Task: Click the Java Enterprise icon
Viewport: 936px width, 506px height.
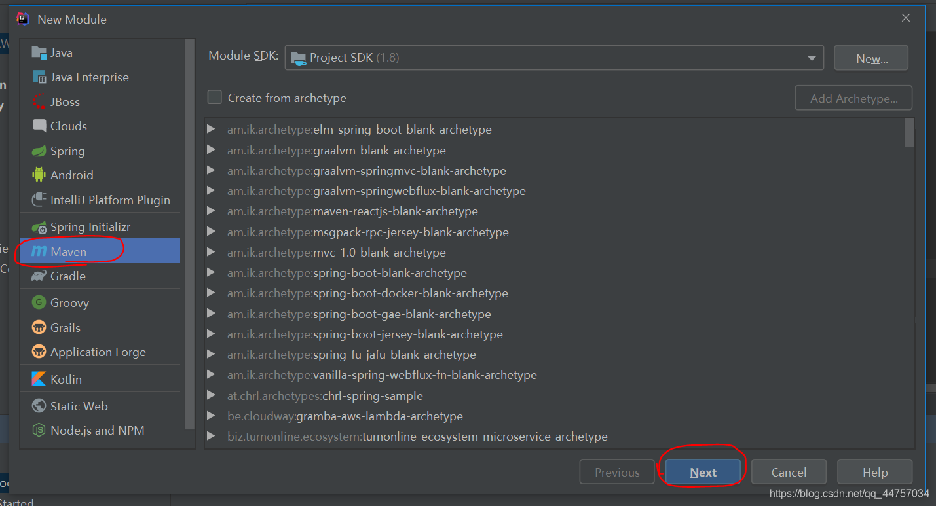Action: [x=39, y=77]
